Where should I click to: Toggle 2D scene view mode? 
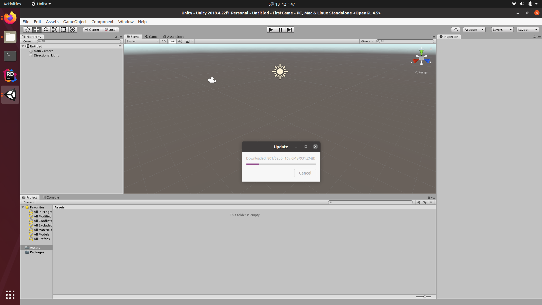tap(164, 41)
